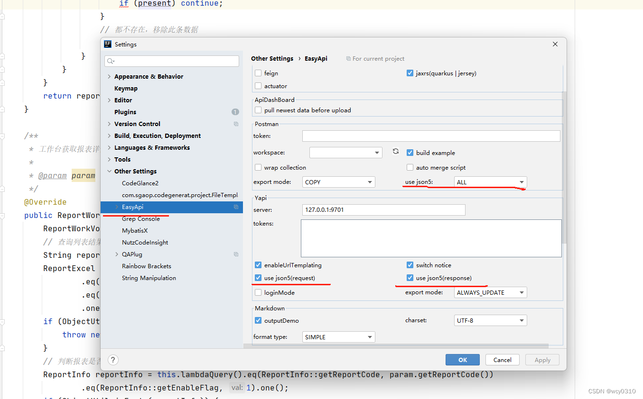Open NutzCodeInsight settings
This screenshot has width=643, height=399.
point(145,243)
